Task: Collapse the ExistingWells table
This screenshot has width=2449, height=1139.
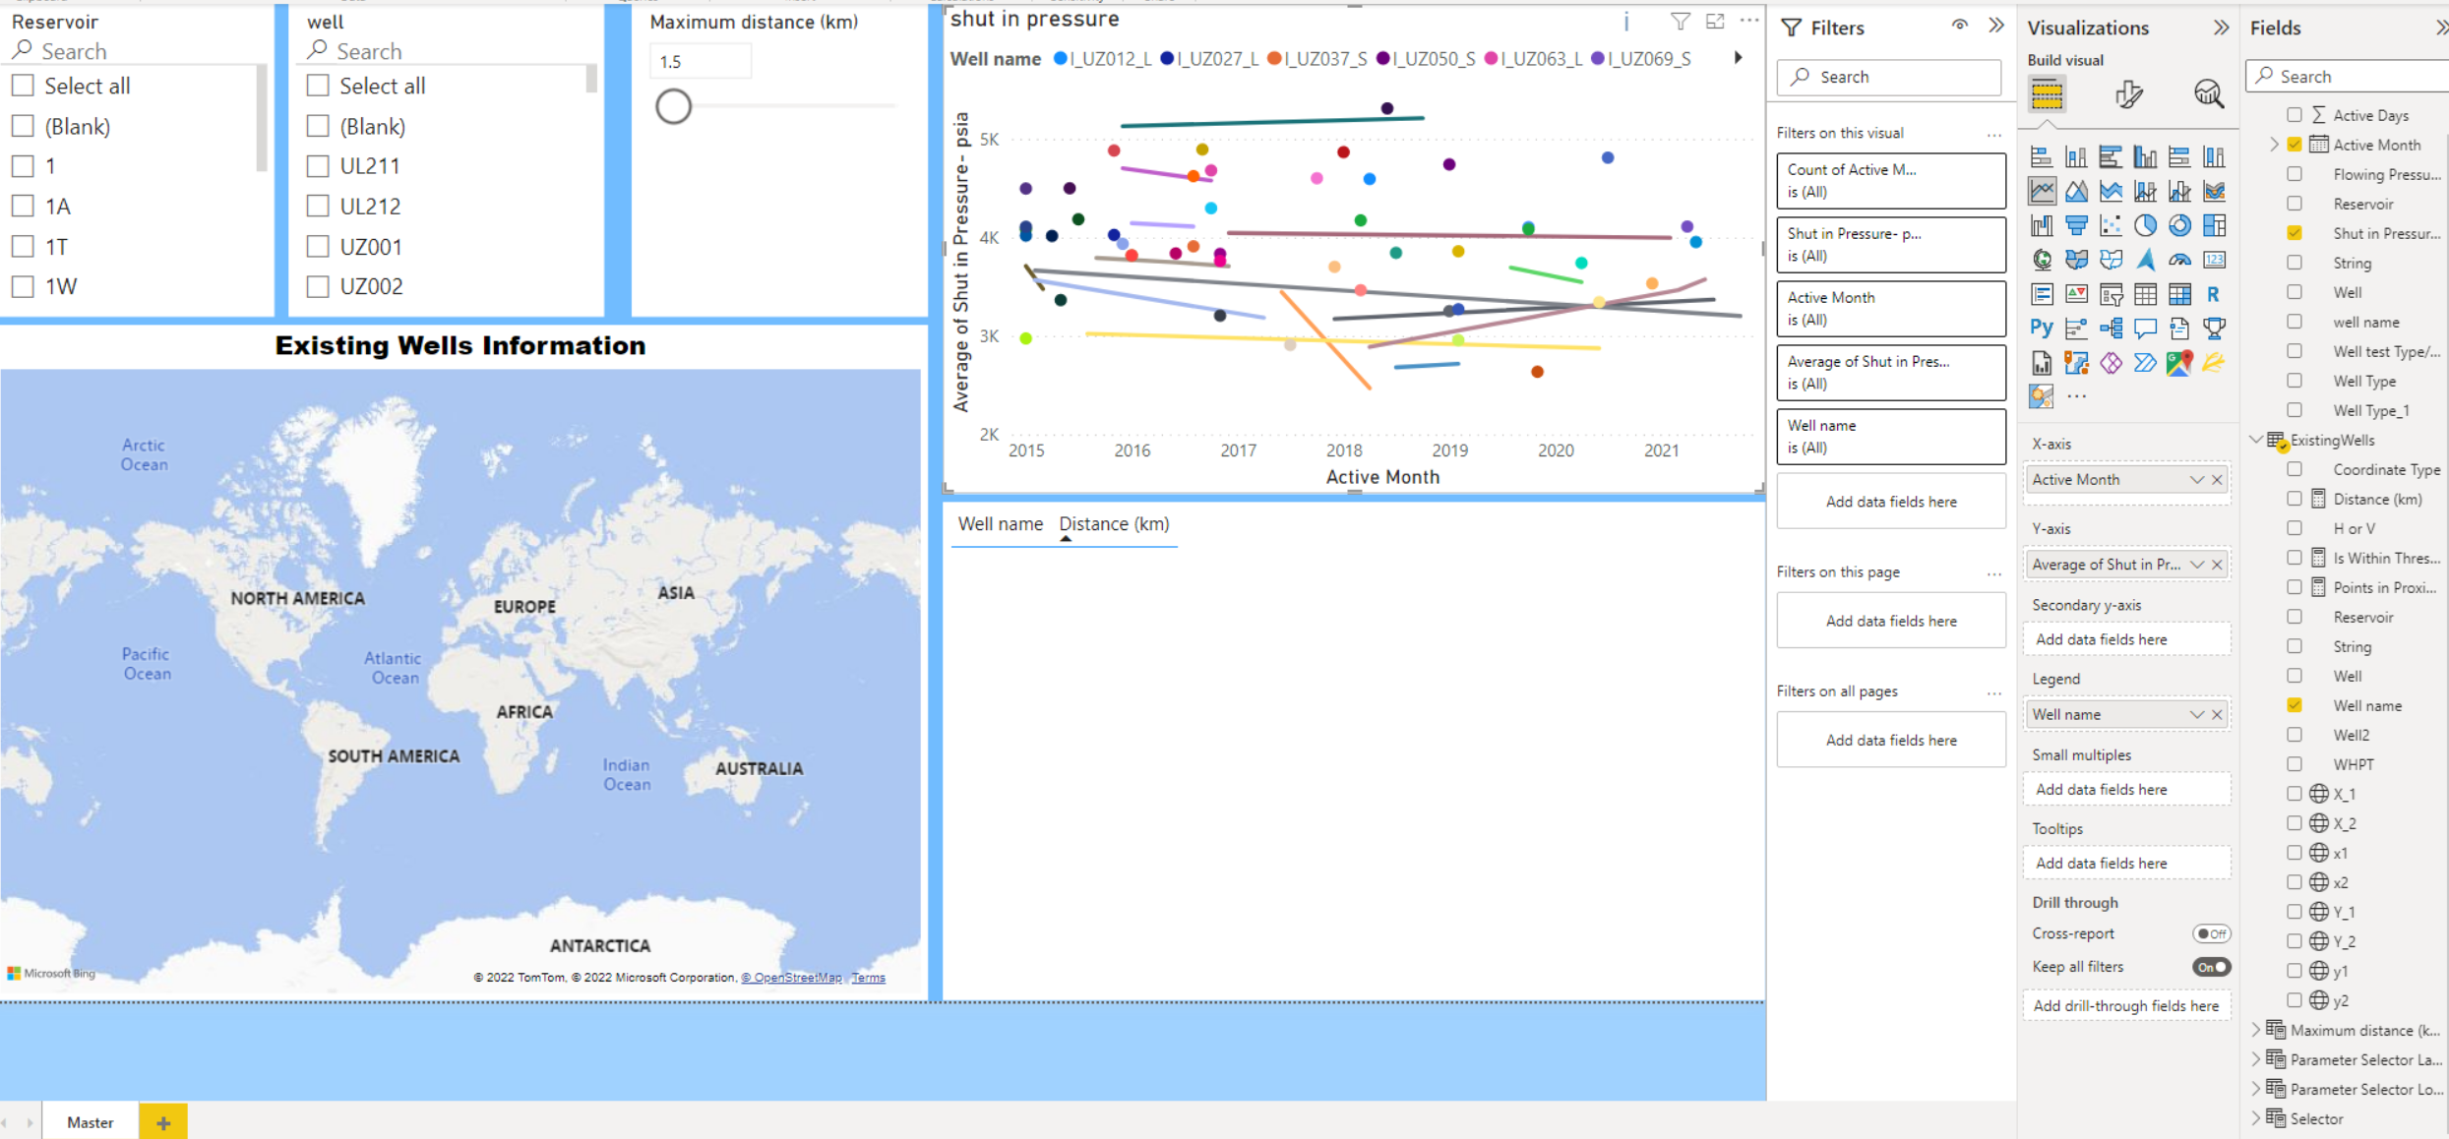Action: (x=2256, y=440)
